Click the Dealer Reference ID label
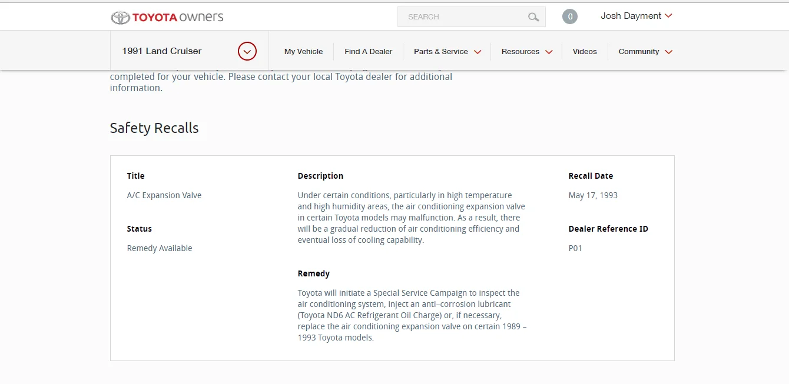The height and width of the screenshot is (384, 789). pos(608,229)
